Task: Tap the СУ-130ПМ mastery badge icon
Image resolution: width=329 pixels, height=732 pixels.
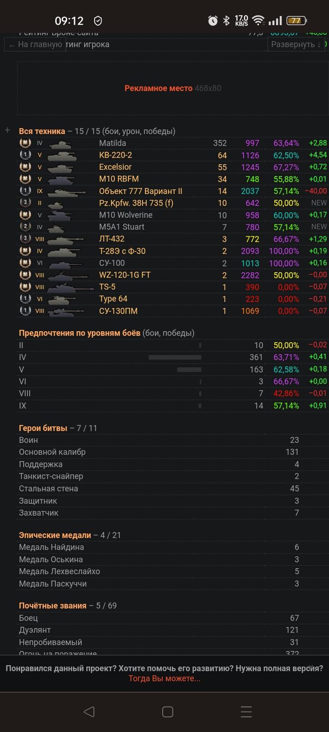Action: click(25, 311)
